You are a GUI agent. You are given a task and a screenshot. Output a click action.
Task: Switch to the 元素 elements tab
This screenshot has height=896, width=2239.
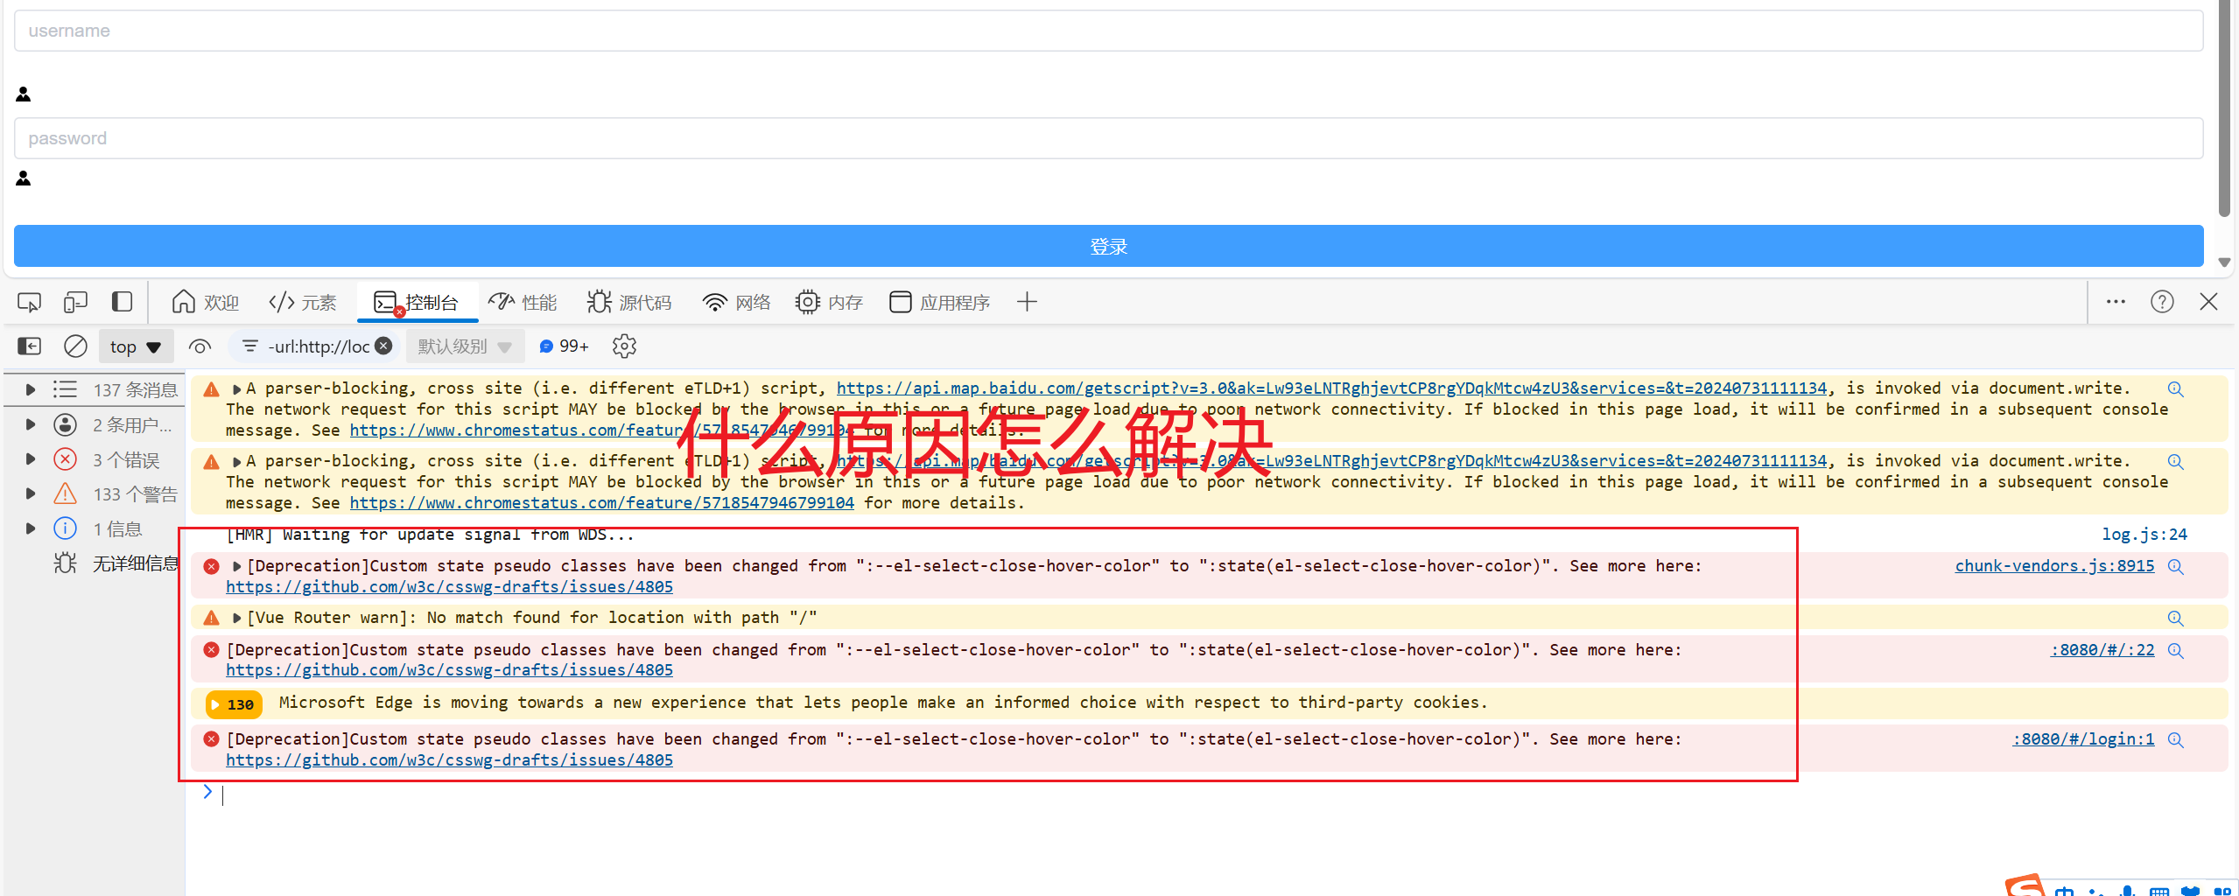[302, 303]
